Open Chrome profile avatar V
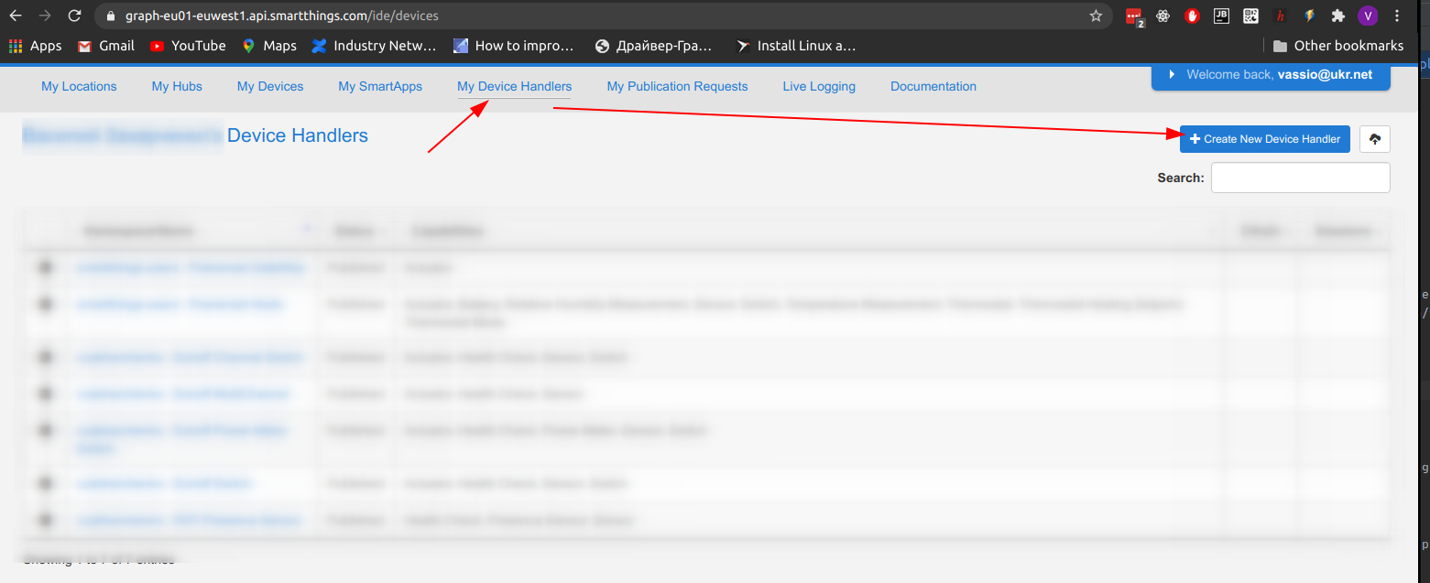The width and height of the screenshot is (1430, 583). tap(1368, 16)
